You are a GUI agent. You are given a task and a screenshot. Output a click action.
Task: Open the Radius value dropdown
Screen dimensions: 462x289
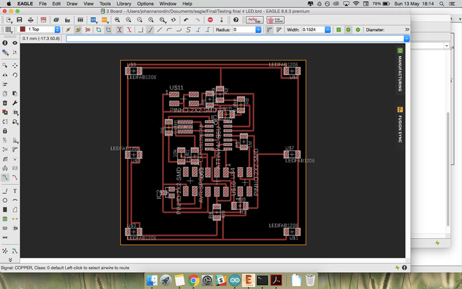pyautogui.click(x=258, y=29)
